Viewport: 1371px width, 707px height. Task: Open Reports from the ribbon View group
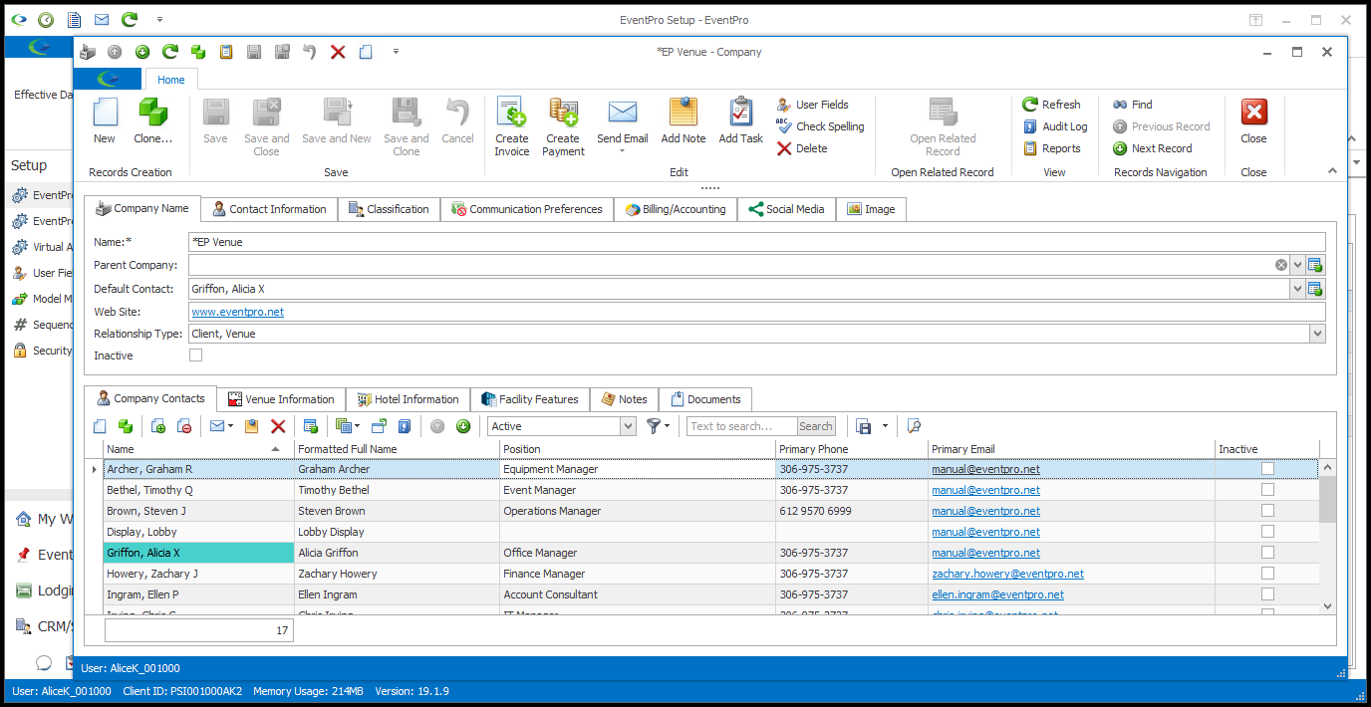click(1052, 148)
